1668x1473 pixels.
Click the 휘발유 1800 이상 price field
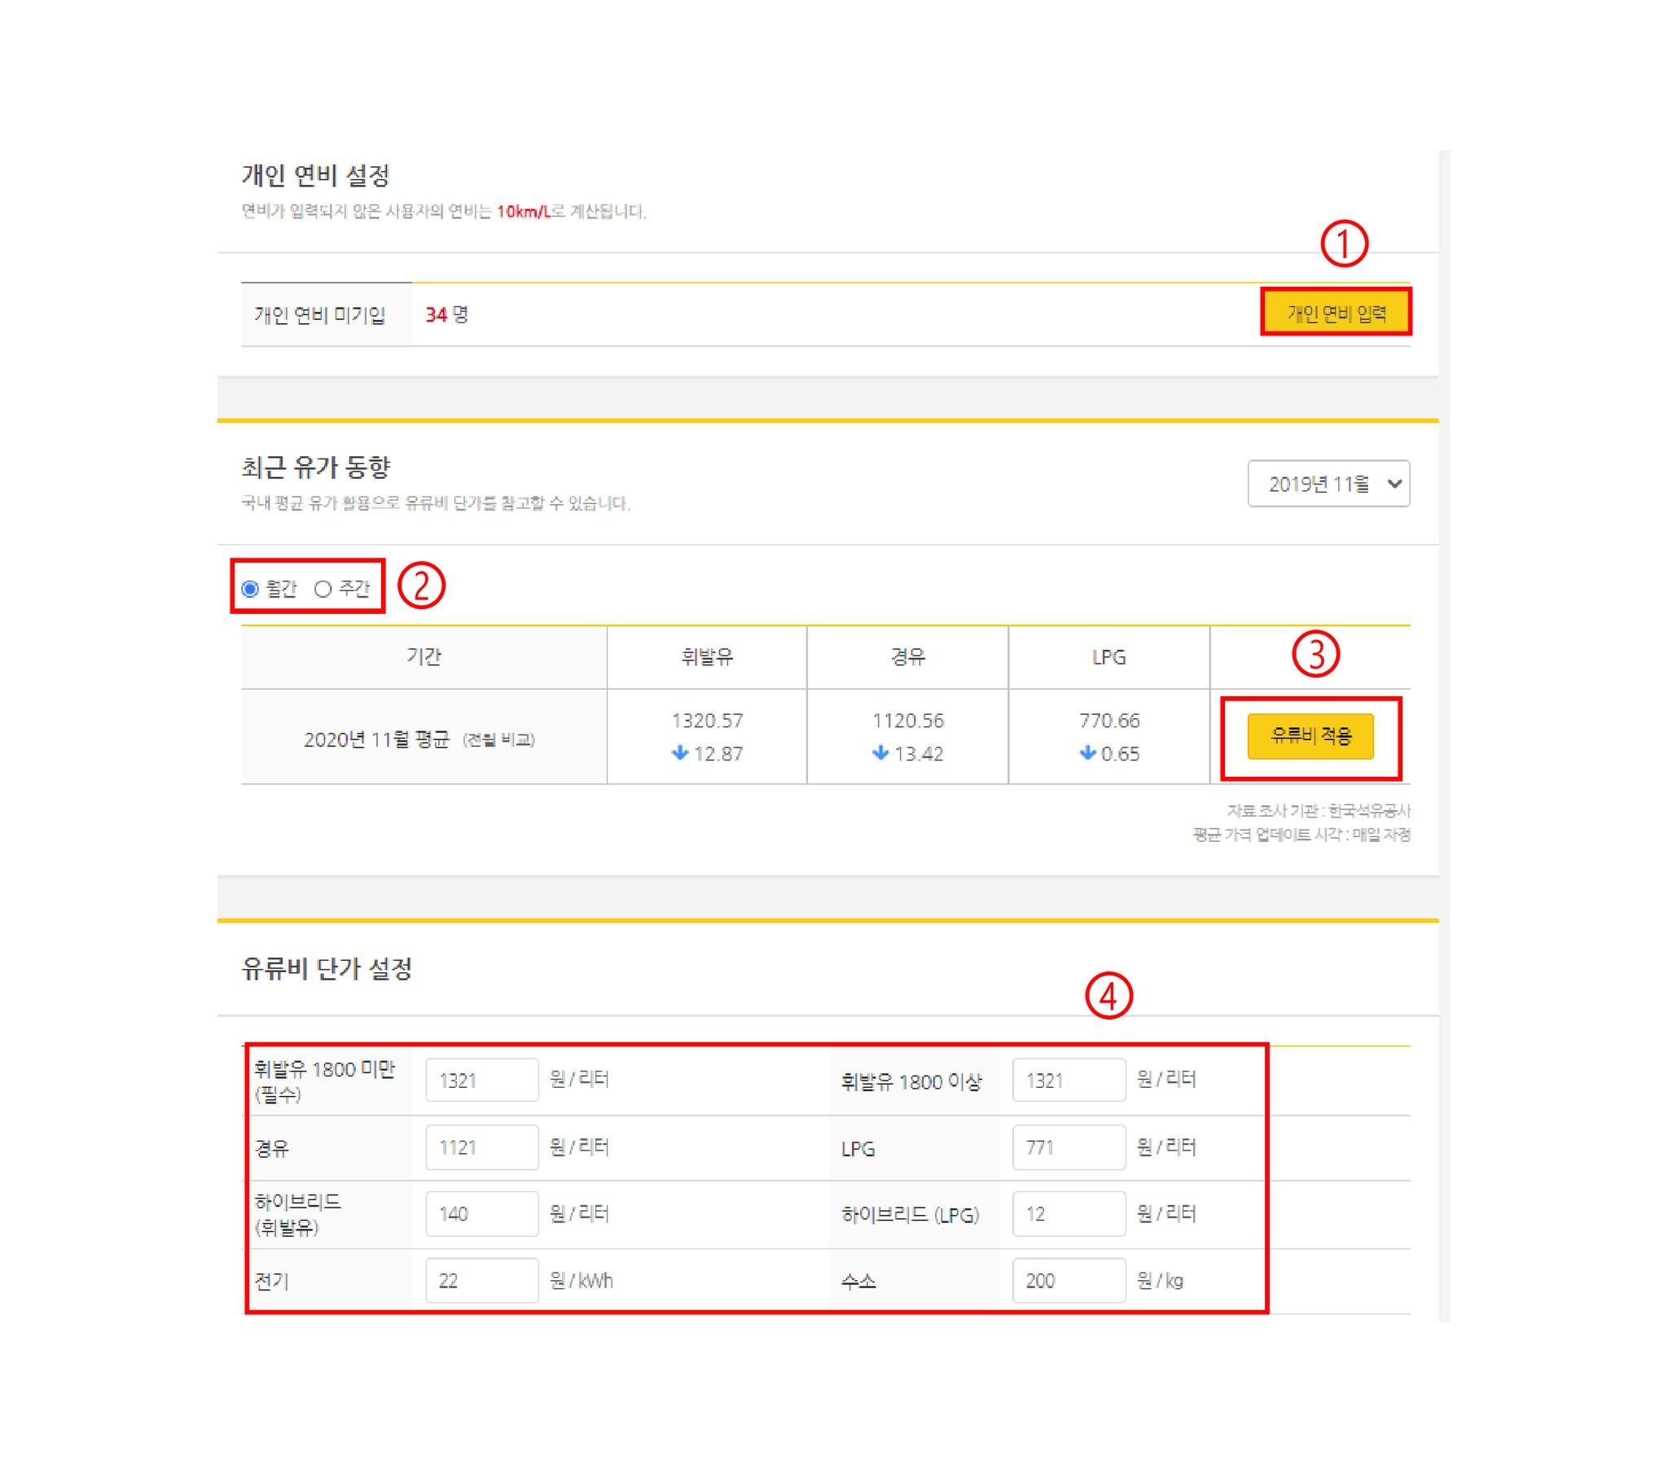pos(1069,1080)
